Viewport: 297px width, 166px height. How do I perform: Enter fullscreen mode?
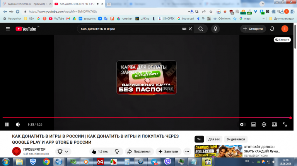coord(285,124)
